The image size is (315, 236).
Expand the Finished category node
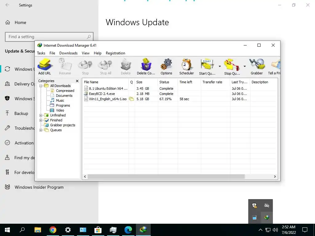pyautogui.click(x=41, y=120)
